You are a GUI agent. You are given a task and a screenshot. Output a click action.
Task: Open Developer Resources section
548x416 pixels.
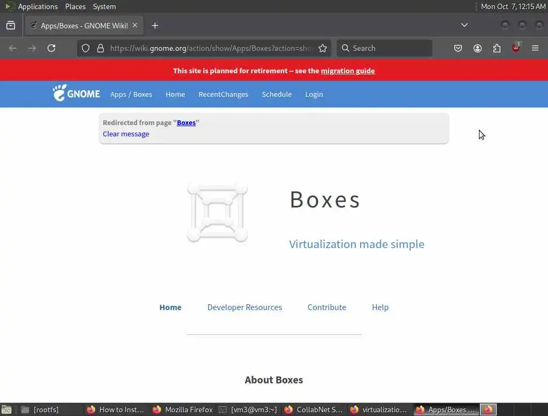coord(245,307)
